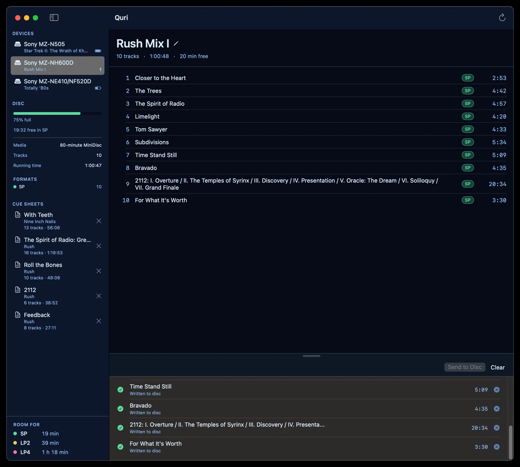The image size is (520, 467).
Task: Remove Bravado from the transfer queue
Action: pos(497,409)
